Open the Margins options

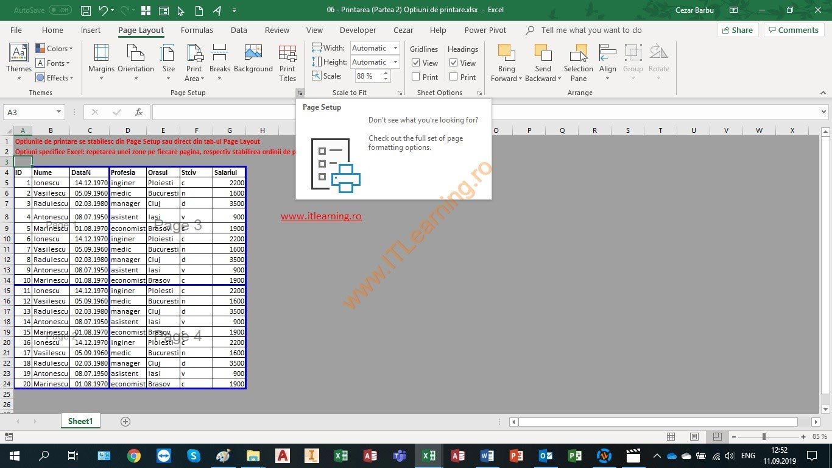tap(101, 62)
